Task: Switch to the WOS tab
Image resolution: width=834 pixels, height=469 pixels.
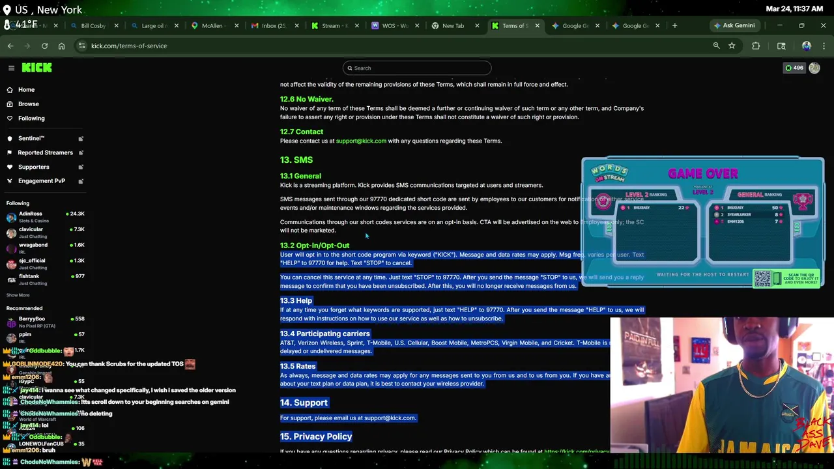Action: coord(395,25)
